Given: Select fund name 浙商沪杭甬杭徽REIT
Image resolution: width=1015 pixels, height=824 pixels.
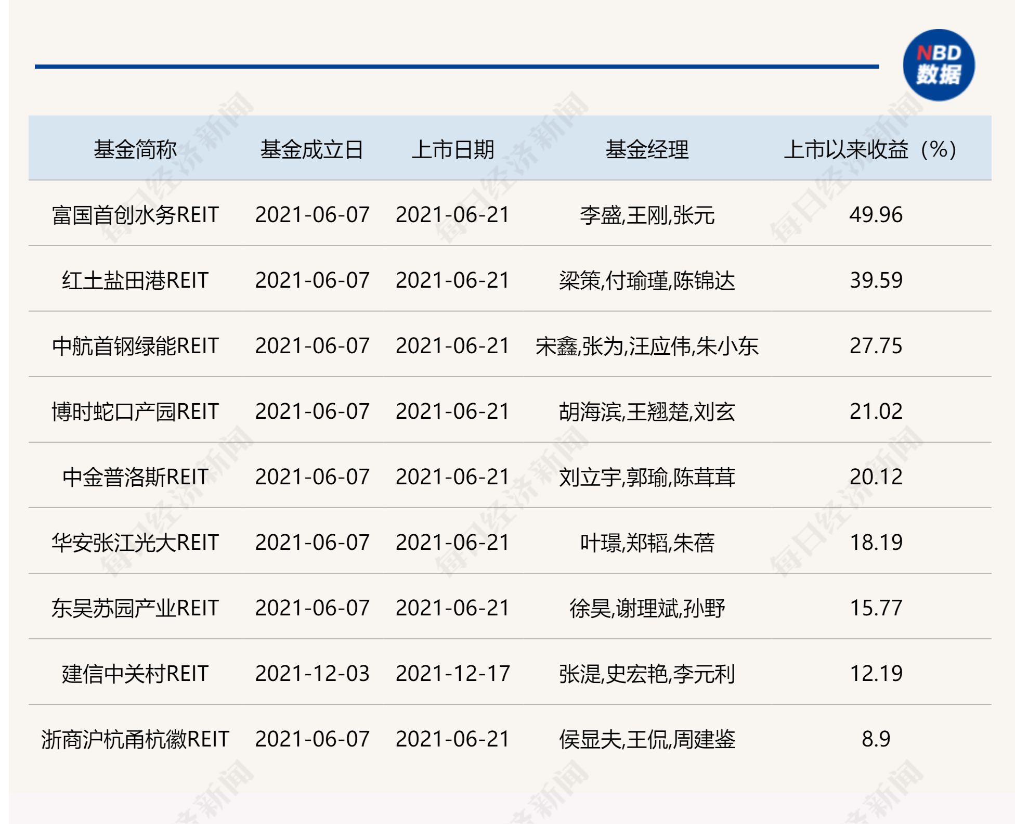Looking at the screenshot, I should pyautogui.click(x=135, y=739).
